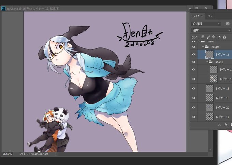
Task: Switch to the パス tab
Action: point(210,16)
